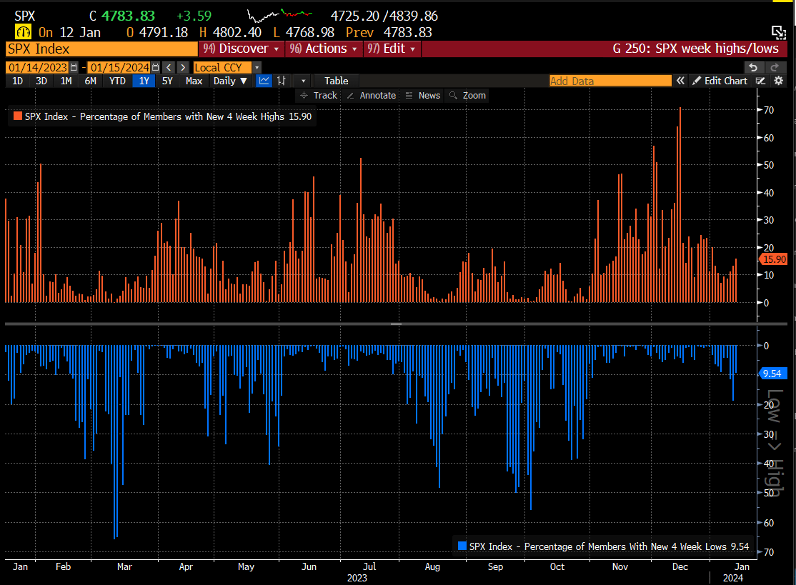Open the Discover menu

pos(242,49)
